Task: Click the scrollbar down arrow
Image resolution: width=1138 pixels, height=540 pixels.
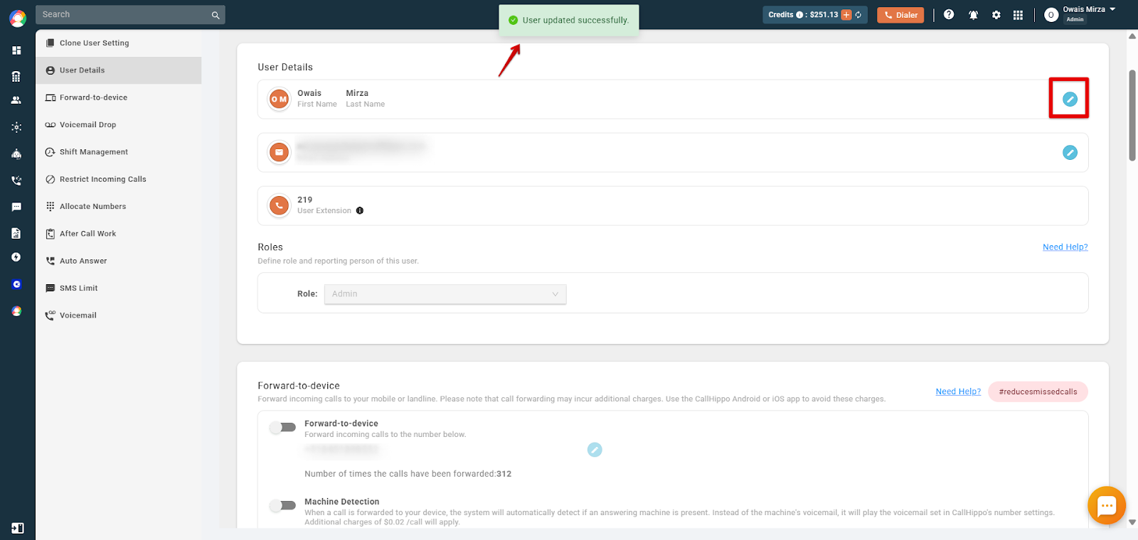Action: (x=1132, y=522)
